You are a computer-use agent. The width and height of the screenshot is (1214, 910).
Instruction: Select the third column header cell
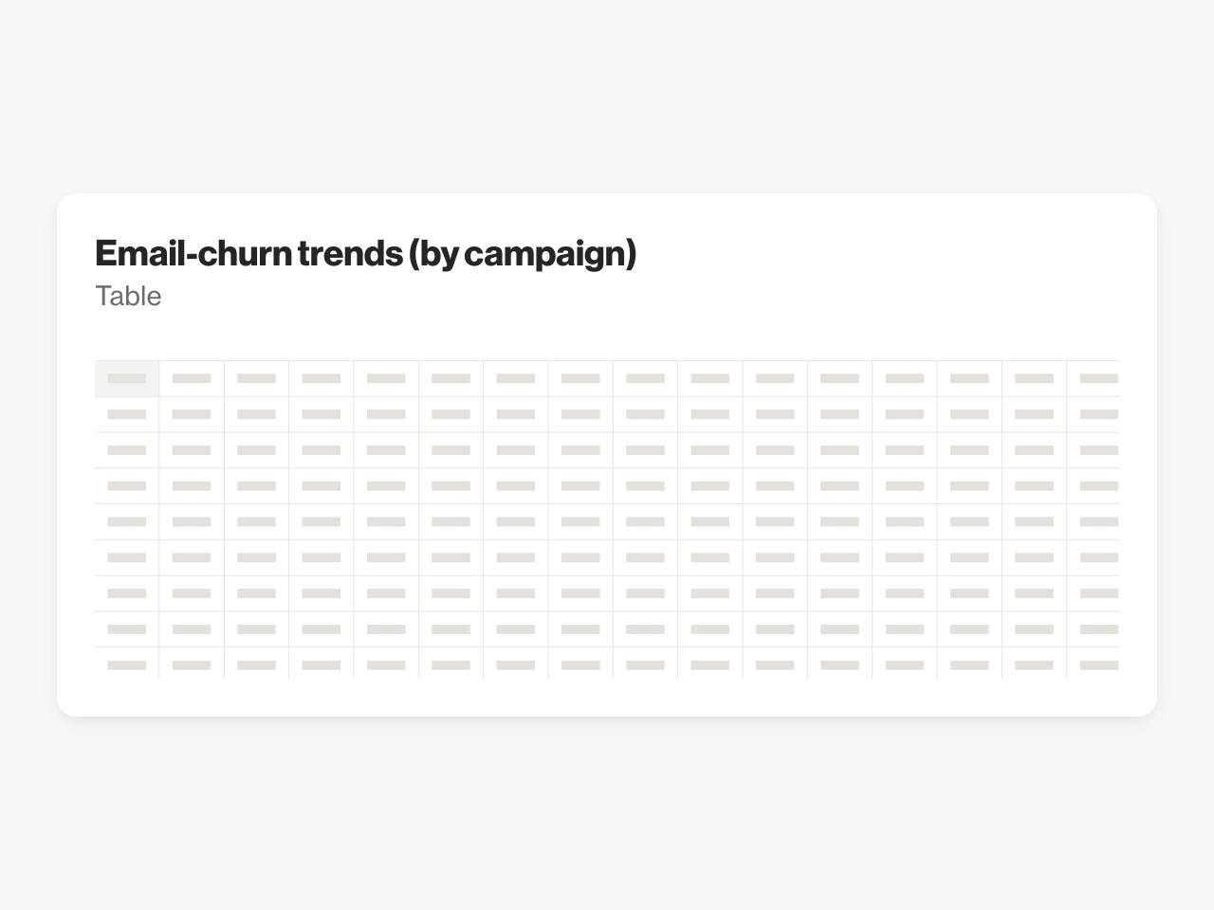[256, 378]
